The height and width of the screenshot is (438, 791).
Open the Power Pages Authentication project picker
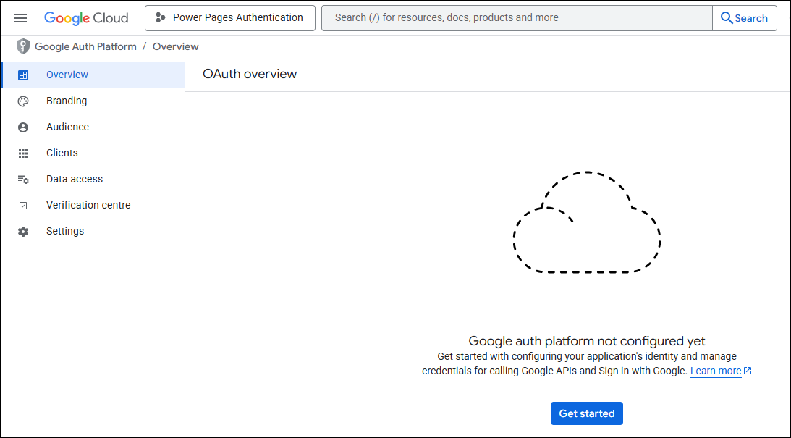tap(230, 18)
